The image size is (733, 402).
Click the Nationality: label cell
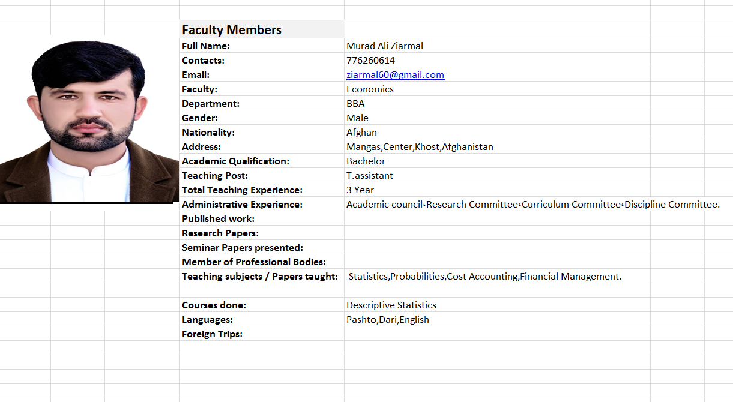click(x=262, y=132)
